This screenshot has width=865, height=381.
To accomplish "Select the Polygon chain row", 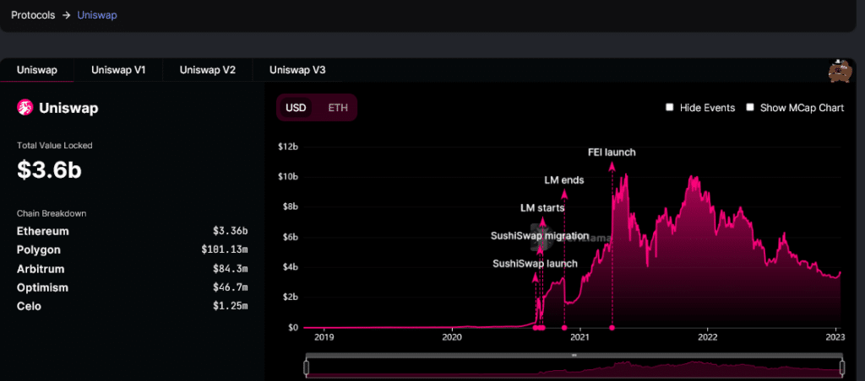I will click(133, 250).
